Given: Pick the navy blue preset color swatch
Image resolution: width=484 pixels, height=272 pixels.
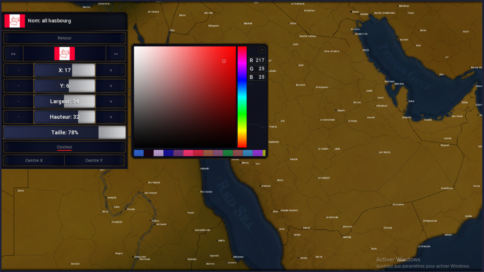Looking at the screenshot, I should pos(169,153).
